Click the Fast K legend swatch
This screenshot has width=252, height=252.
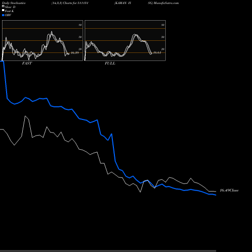[3, 11]
